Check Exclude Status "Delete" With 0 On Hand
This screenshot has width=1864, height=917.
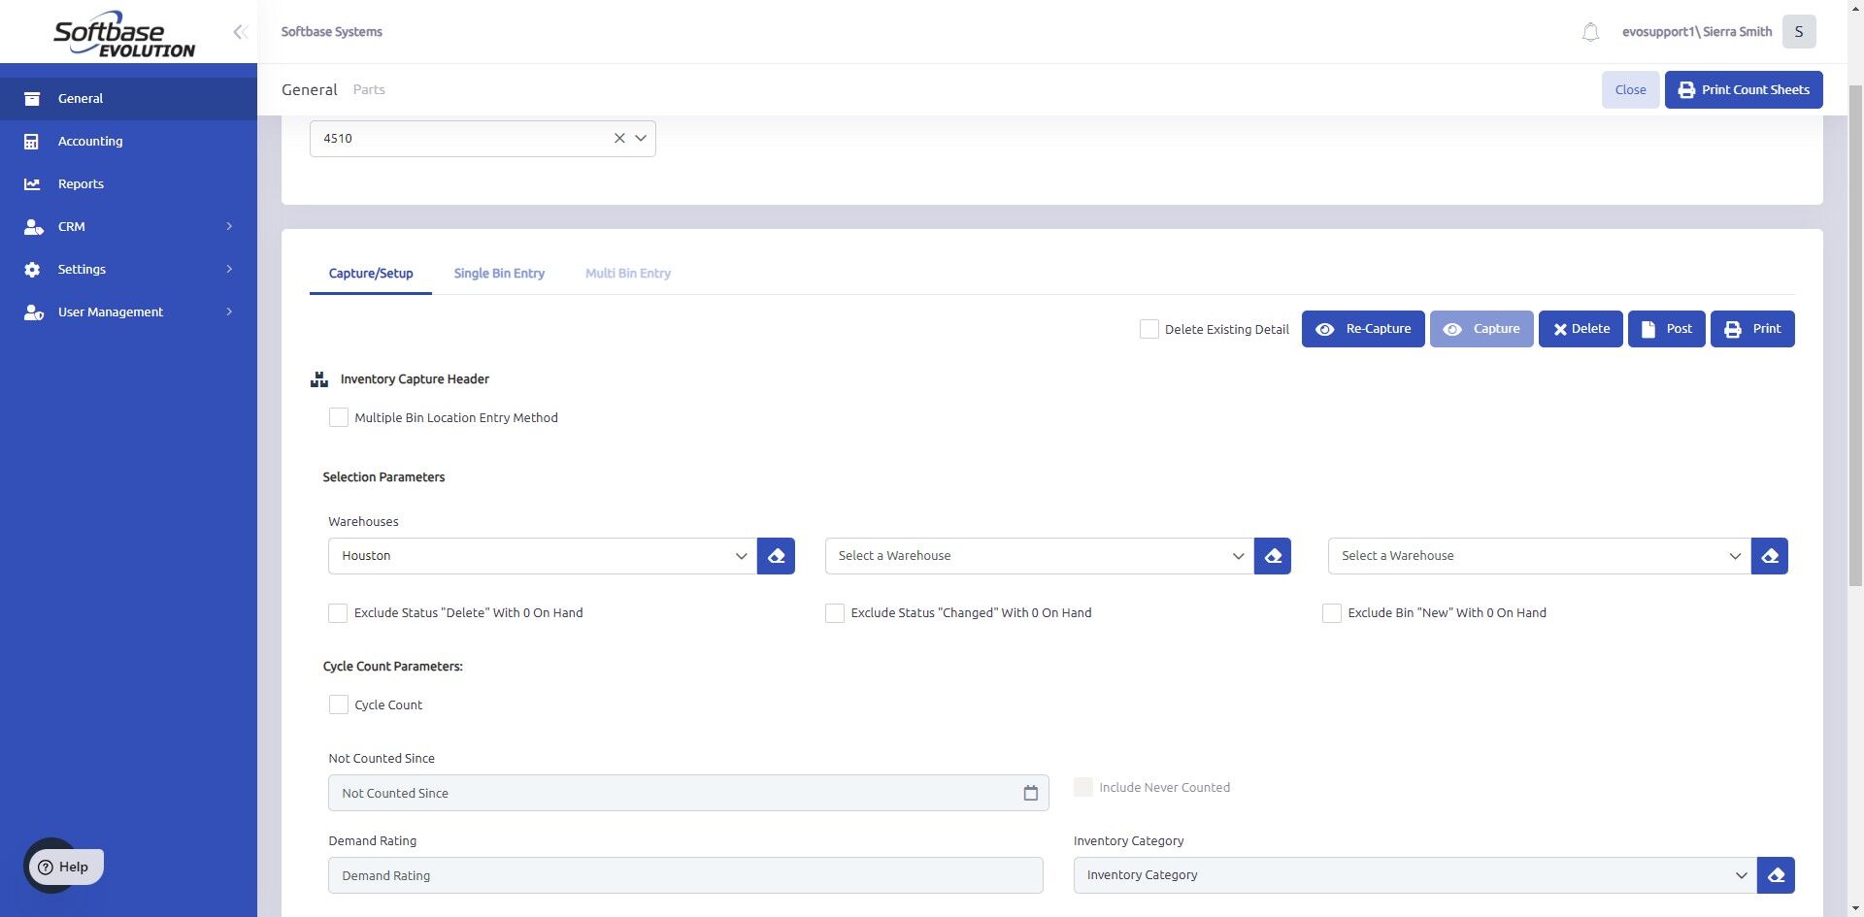[x=338, y=613]
